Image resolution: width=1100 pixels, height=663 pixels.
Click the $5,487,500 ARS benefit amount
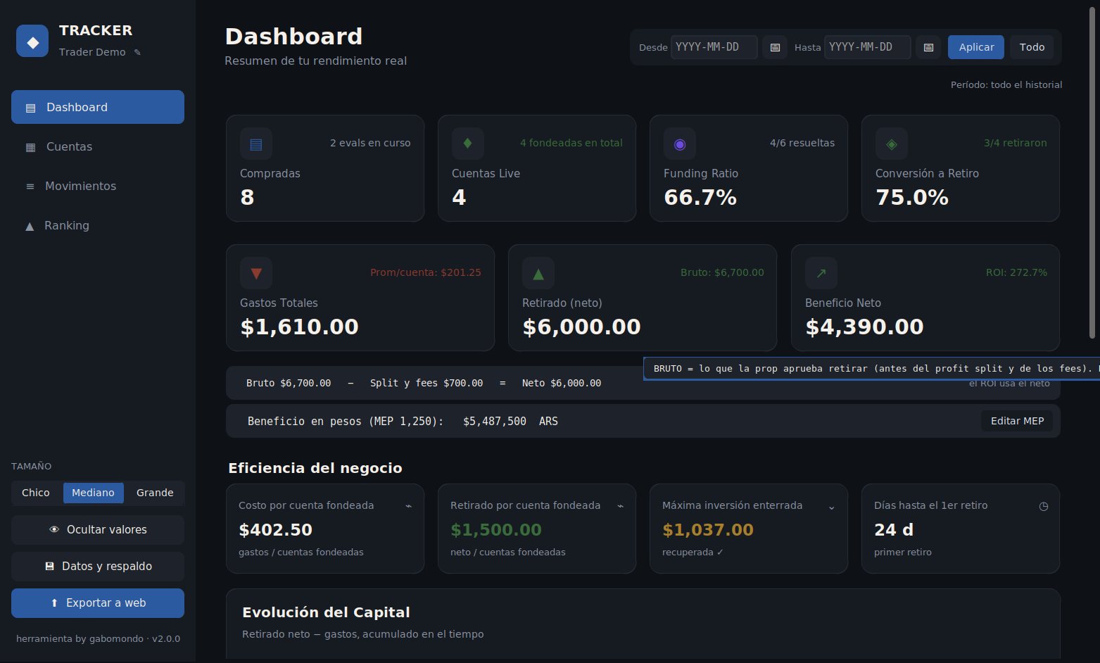coord(510,421)
